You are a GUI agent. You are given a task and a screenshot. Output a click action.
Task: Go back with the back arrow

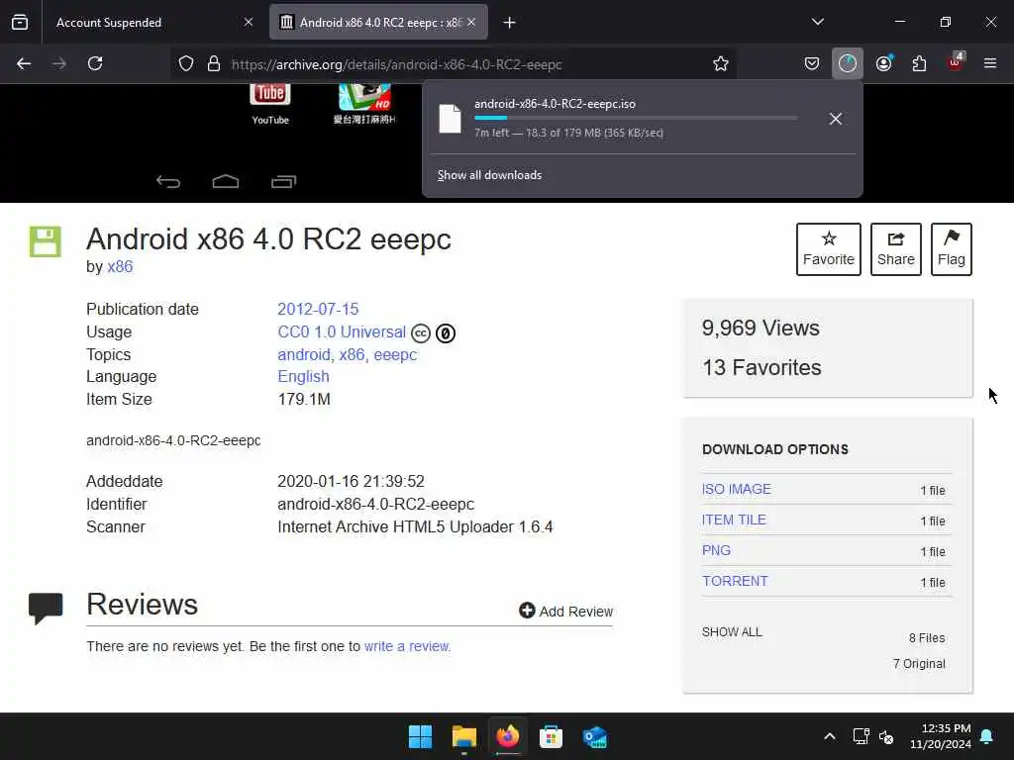[x=24, y=63]
